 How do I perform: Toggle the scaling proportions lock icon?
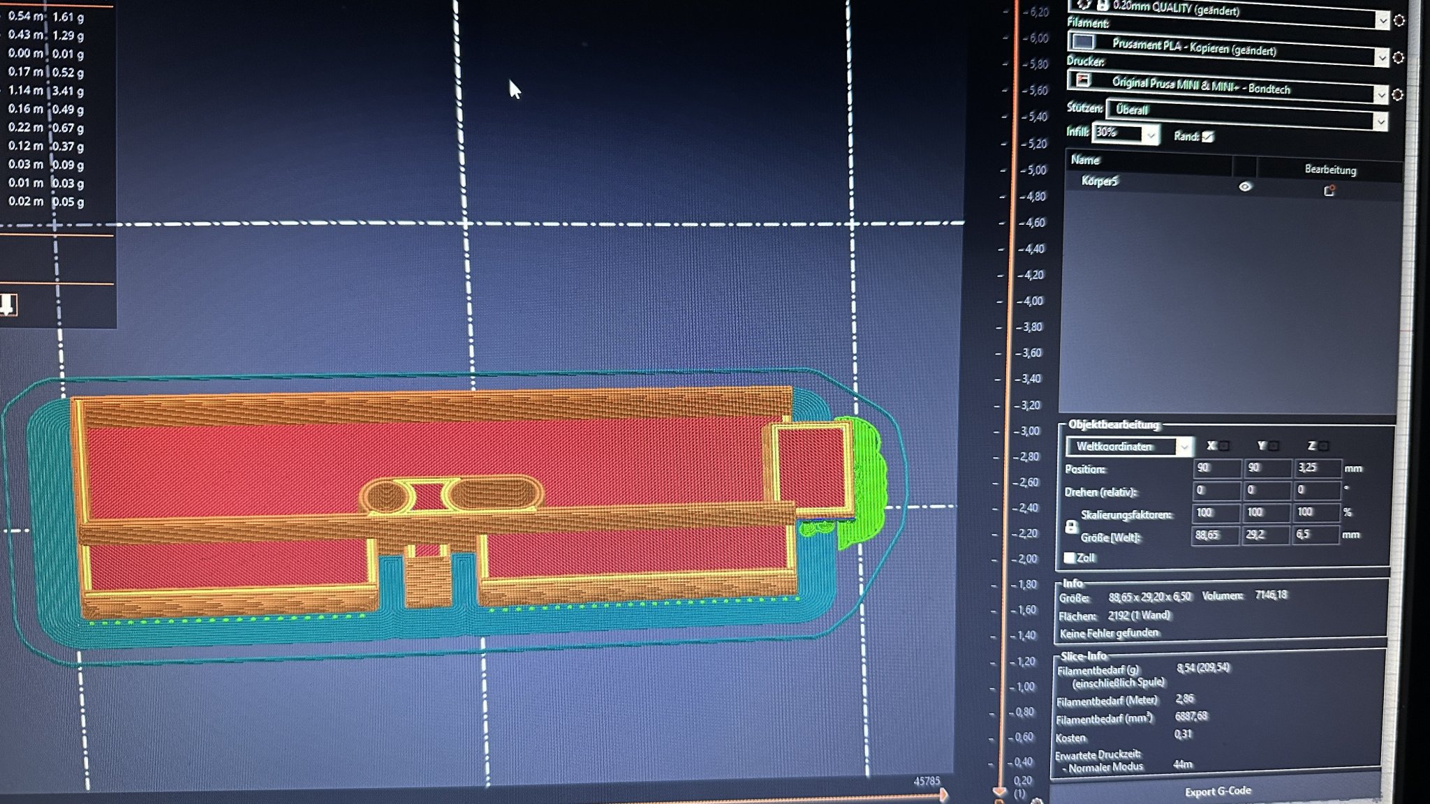point(1071,527)
